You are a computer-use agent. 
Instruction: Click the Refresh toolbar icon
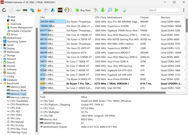[4, 10]
